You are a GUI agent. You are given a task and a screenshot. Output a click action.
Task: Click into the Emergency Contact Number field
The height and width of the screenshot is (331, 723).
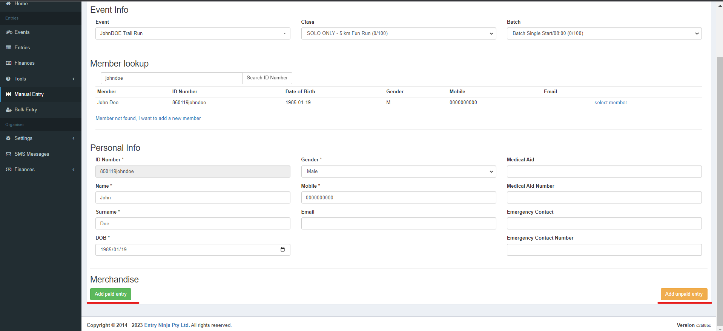[x=604, y=250]
